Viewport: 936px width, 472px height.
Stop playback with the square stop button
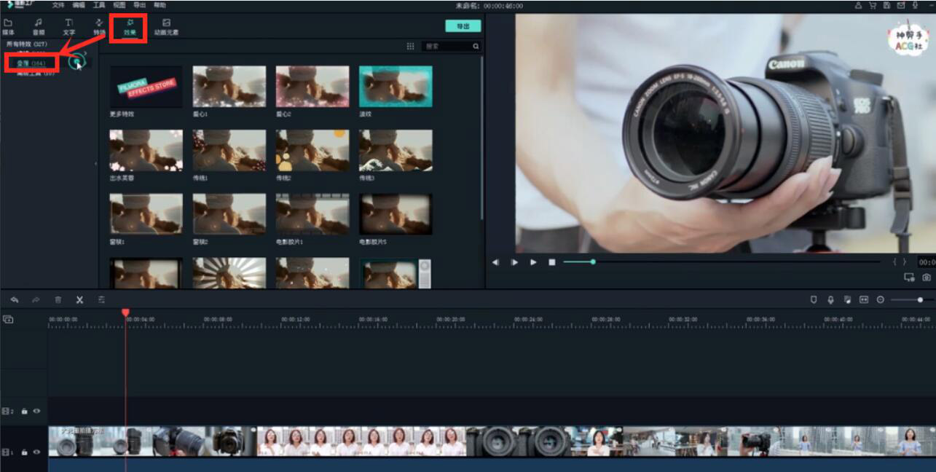coord(552,262)
